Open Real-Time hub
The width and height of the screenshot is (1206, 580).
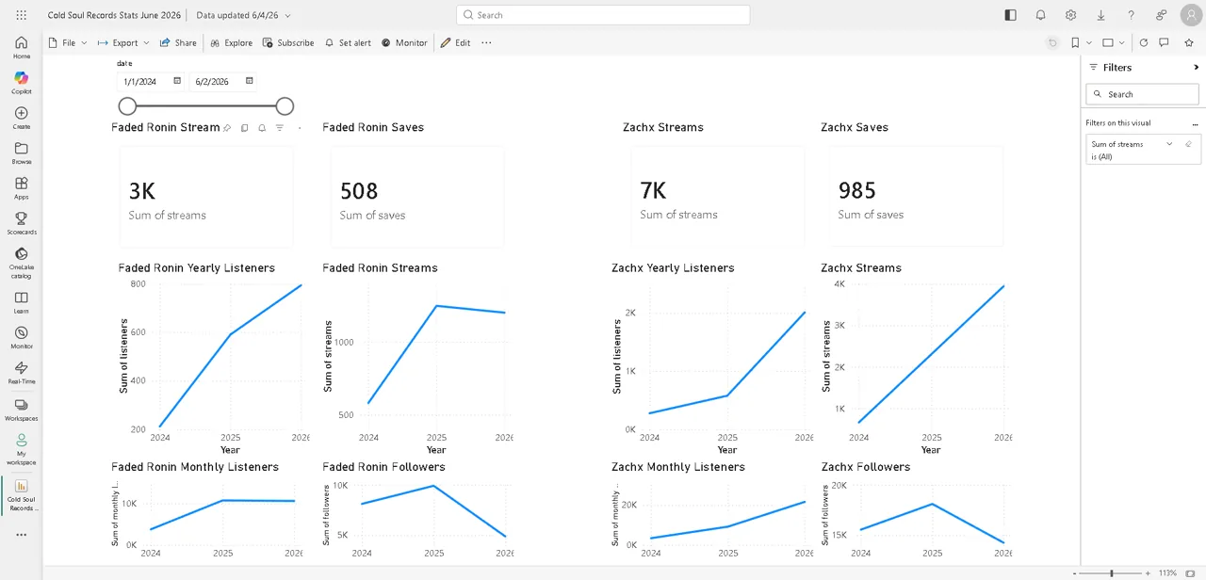(22, 373)
